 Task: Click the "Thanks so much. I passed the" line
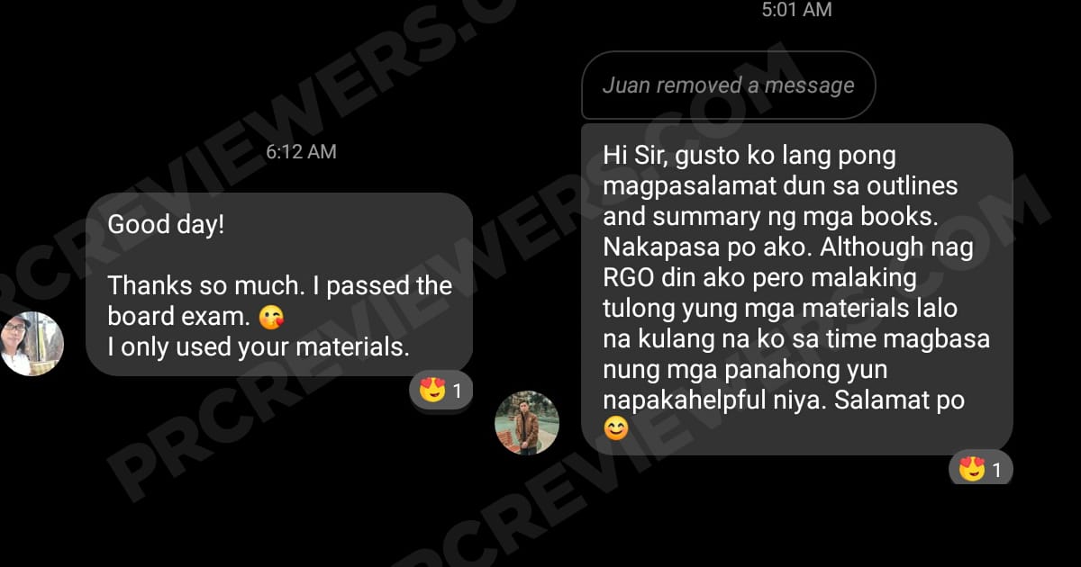(280, 286)
